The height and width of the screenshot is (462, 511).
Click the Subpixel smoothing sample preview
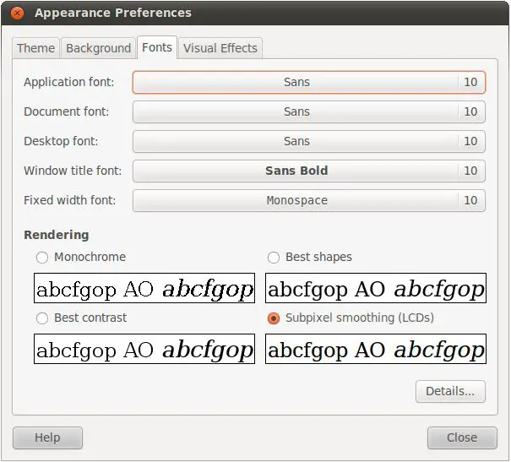376,349
